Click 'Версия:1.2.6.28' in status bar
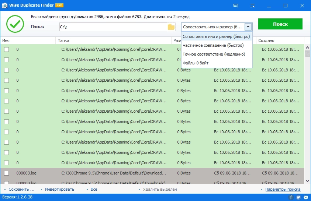The width and height of the screenshot is (311, 201). 17,197
